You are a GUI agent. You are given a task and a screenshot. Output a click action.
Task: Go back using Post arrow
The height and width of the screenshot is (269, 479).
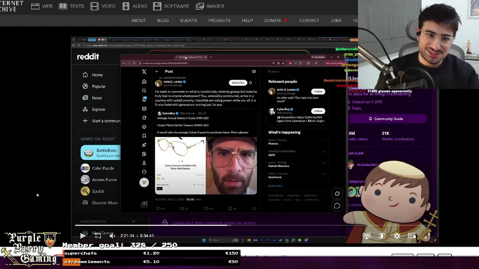157,71
